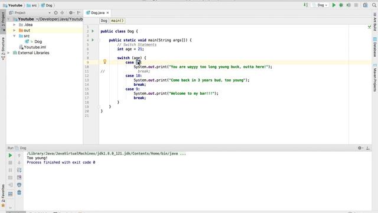Open the 2: Structure tool window tab
Screen dimensions: 378x213
[3, 48]
